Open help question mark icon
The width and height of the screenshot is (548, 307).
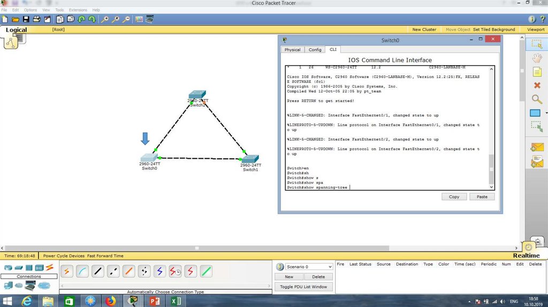click(543, 19)
